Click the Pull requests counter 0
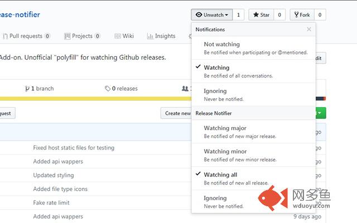 (x=47, y=36)
